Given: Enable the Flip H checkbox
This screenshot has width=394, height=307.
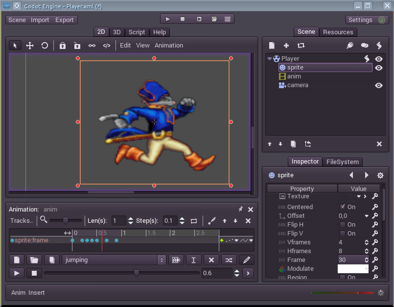Looking at the screenshot, I should [x=343, y=225].
